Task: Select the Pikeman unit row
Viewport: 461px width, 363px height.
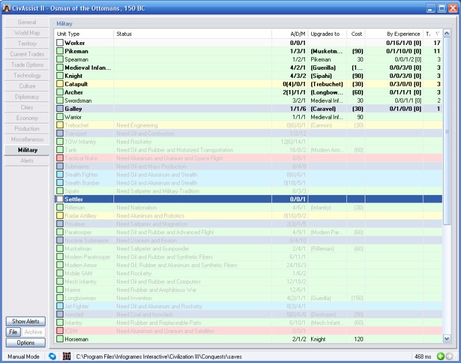Action: (x=248, y=51)
